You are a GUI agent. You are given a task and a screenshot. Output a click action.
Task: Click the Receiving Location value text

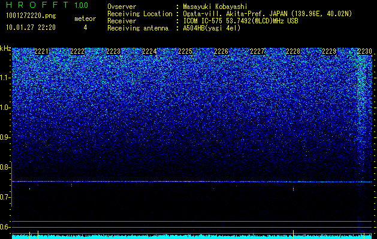pyautogui.click(x=267, y=14)
